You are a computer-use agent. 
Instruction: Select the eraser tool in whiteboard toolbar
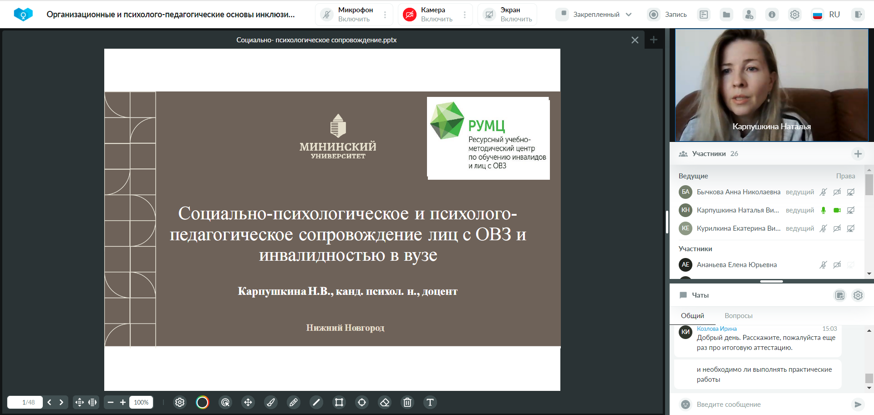(385, 402)
